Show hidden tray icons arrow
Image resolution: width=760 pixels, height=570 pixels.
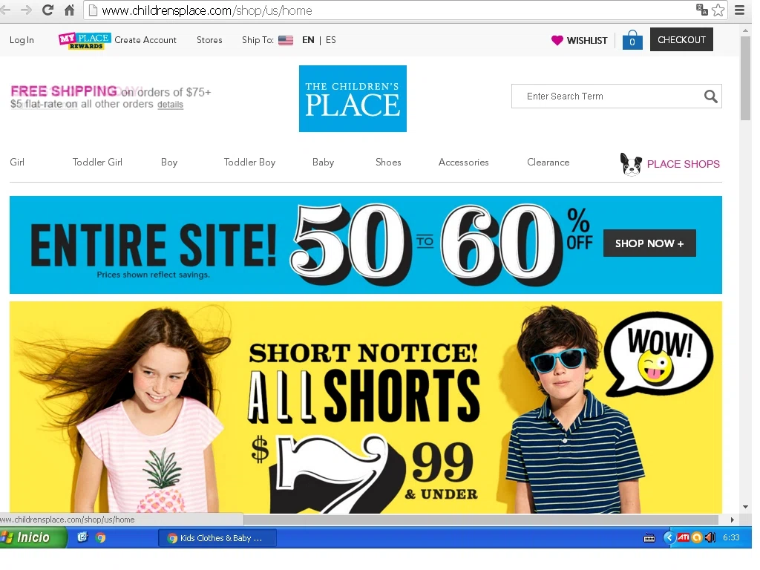(x=669, y=537)
